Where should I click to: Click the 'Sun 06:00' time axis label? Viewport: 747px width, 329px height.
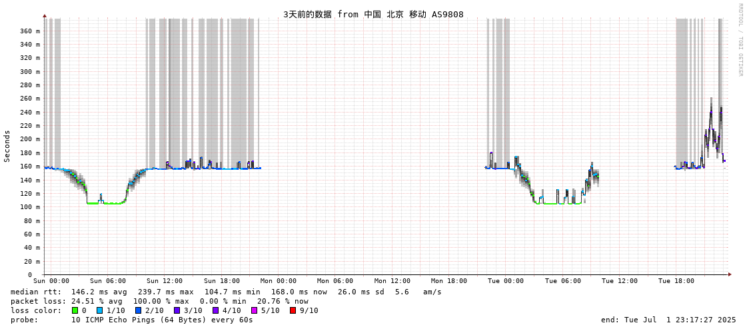coord(108,281)
